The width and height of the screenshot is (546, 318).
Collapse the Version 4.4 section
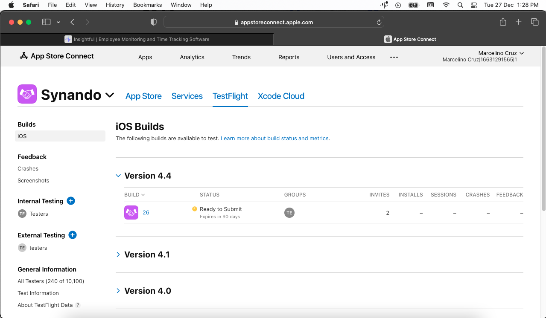118,176
